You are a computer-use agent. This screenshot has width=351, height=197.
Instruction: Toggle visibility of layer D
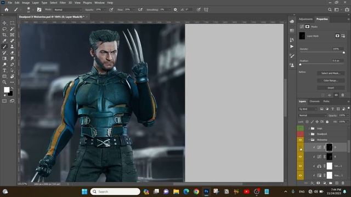click(300, 147)
